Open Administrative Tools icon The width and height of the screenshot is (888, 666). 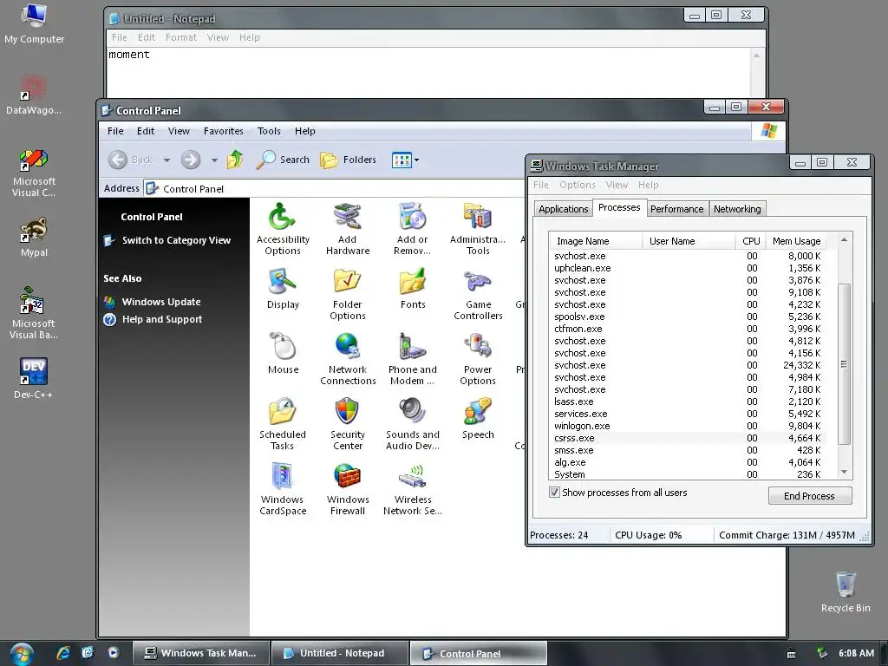(x=478, y=229)
